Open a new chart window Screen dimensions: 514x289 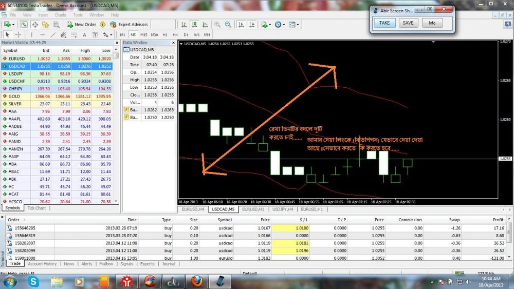coord(7,25)
